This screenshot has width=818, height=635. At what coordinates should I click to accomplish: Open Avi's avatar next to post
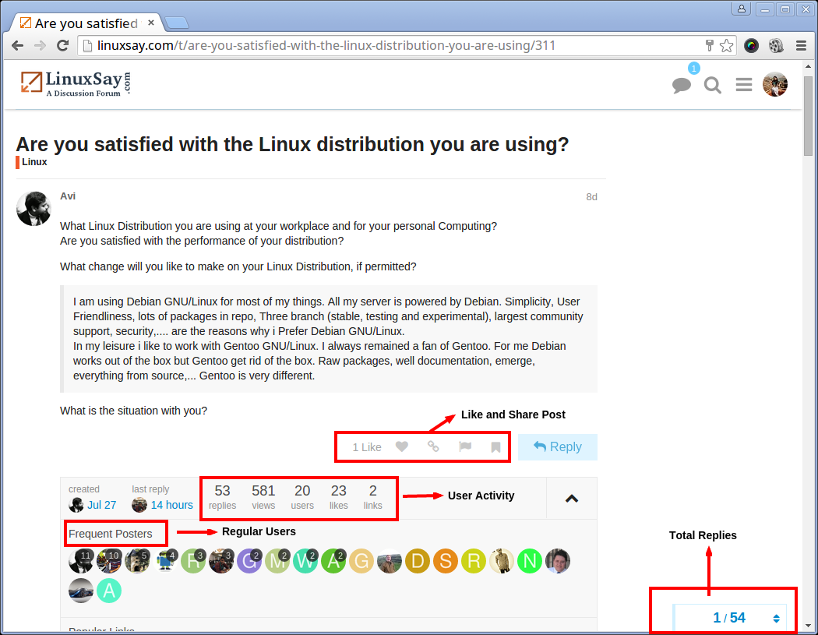(x=34, y=209)
